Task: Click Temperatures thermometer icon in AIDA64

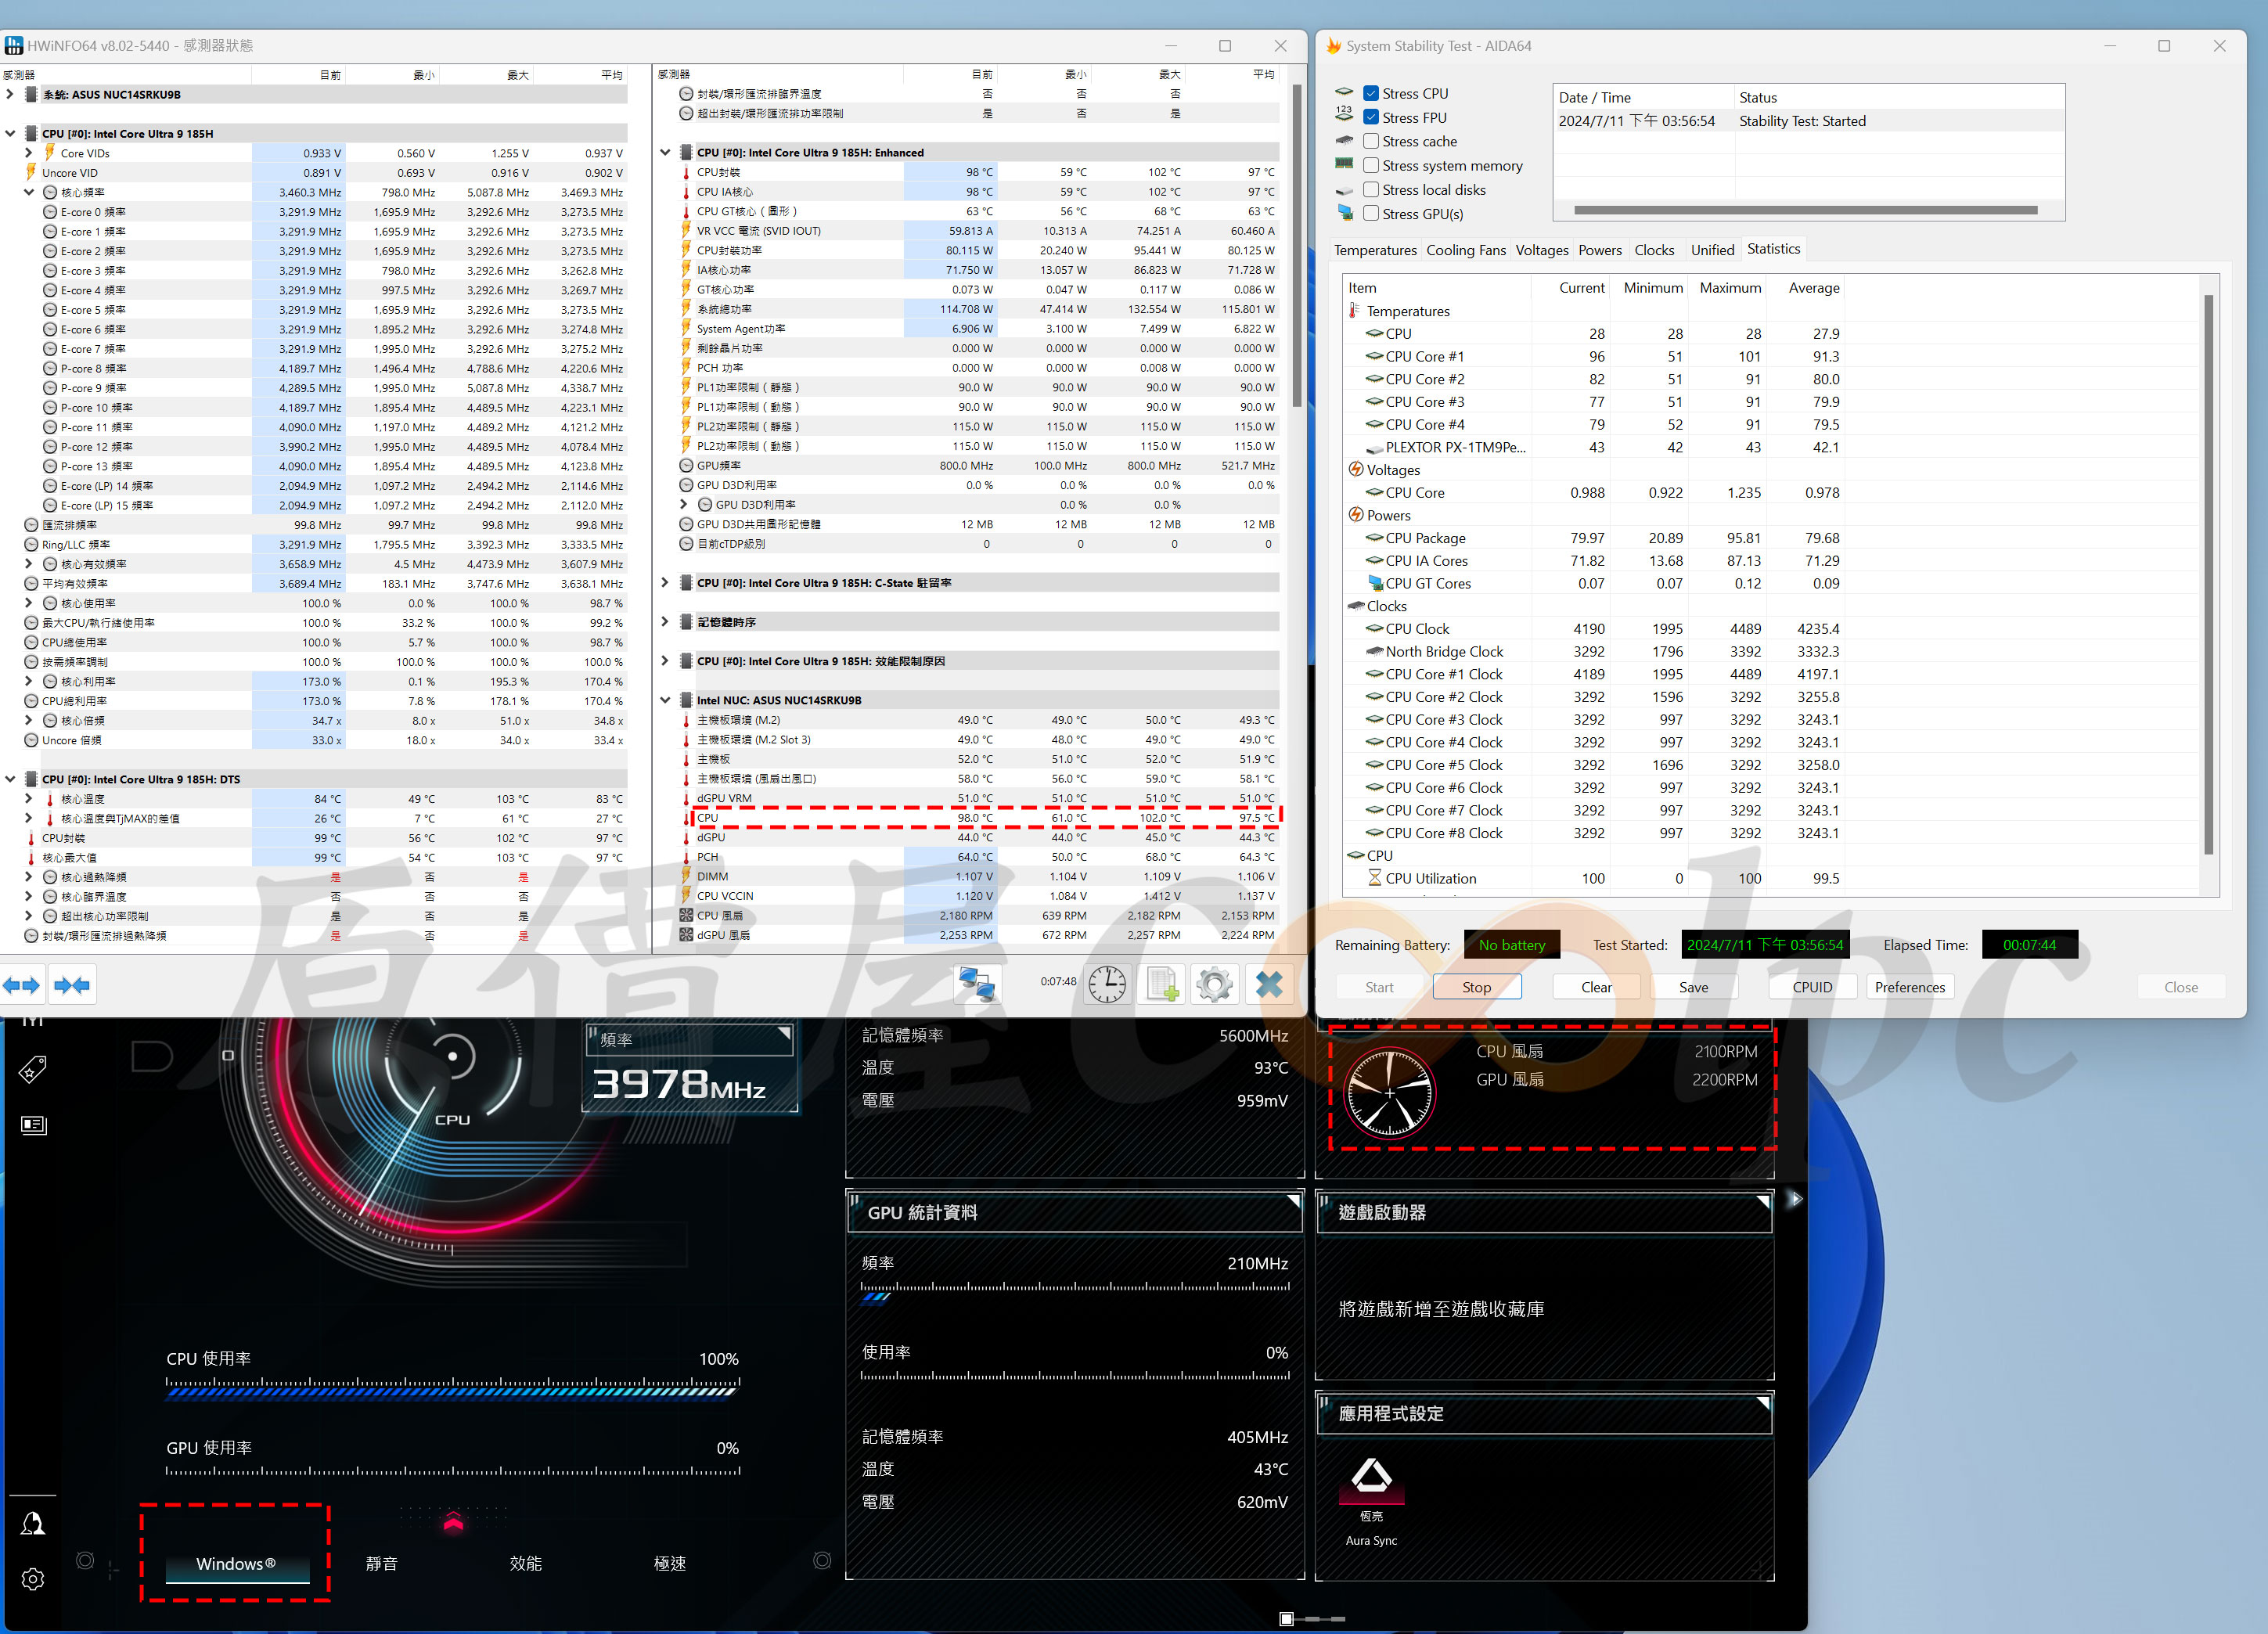Action: pos(1355,311)
